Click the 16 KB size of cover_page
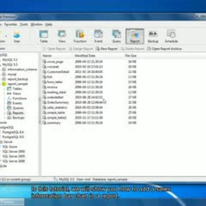Screen dimensions: 206x206 pos(132,61)
